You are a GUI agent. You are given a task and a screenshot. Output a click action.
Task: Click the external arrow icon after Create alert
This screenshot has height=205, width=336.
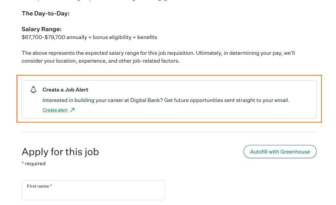point(72,110)
